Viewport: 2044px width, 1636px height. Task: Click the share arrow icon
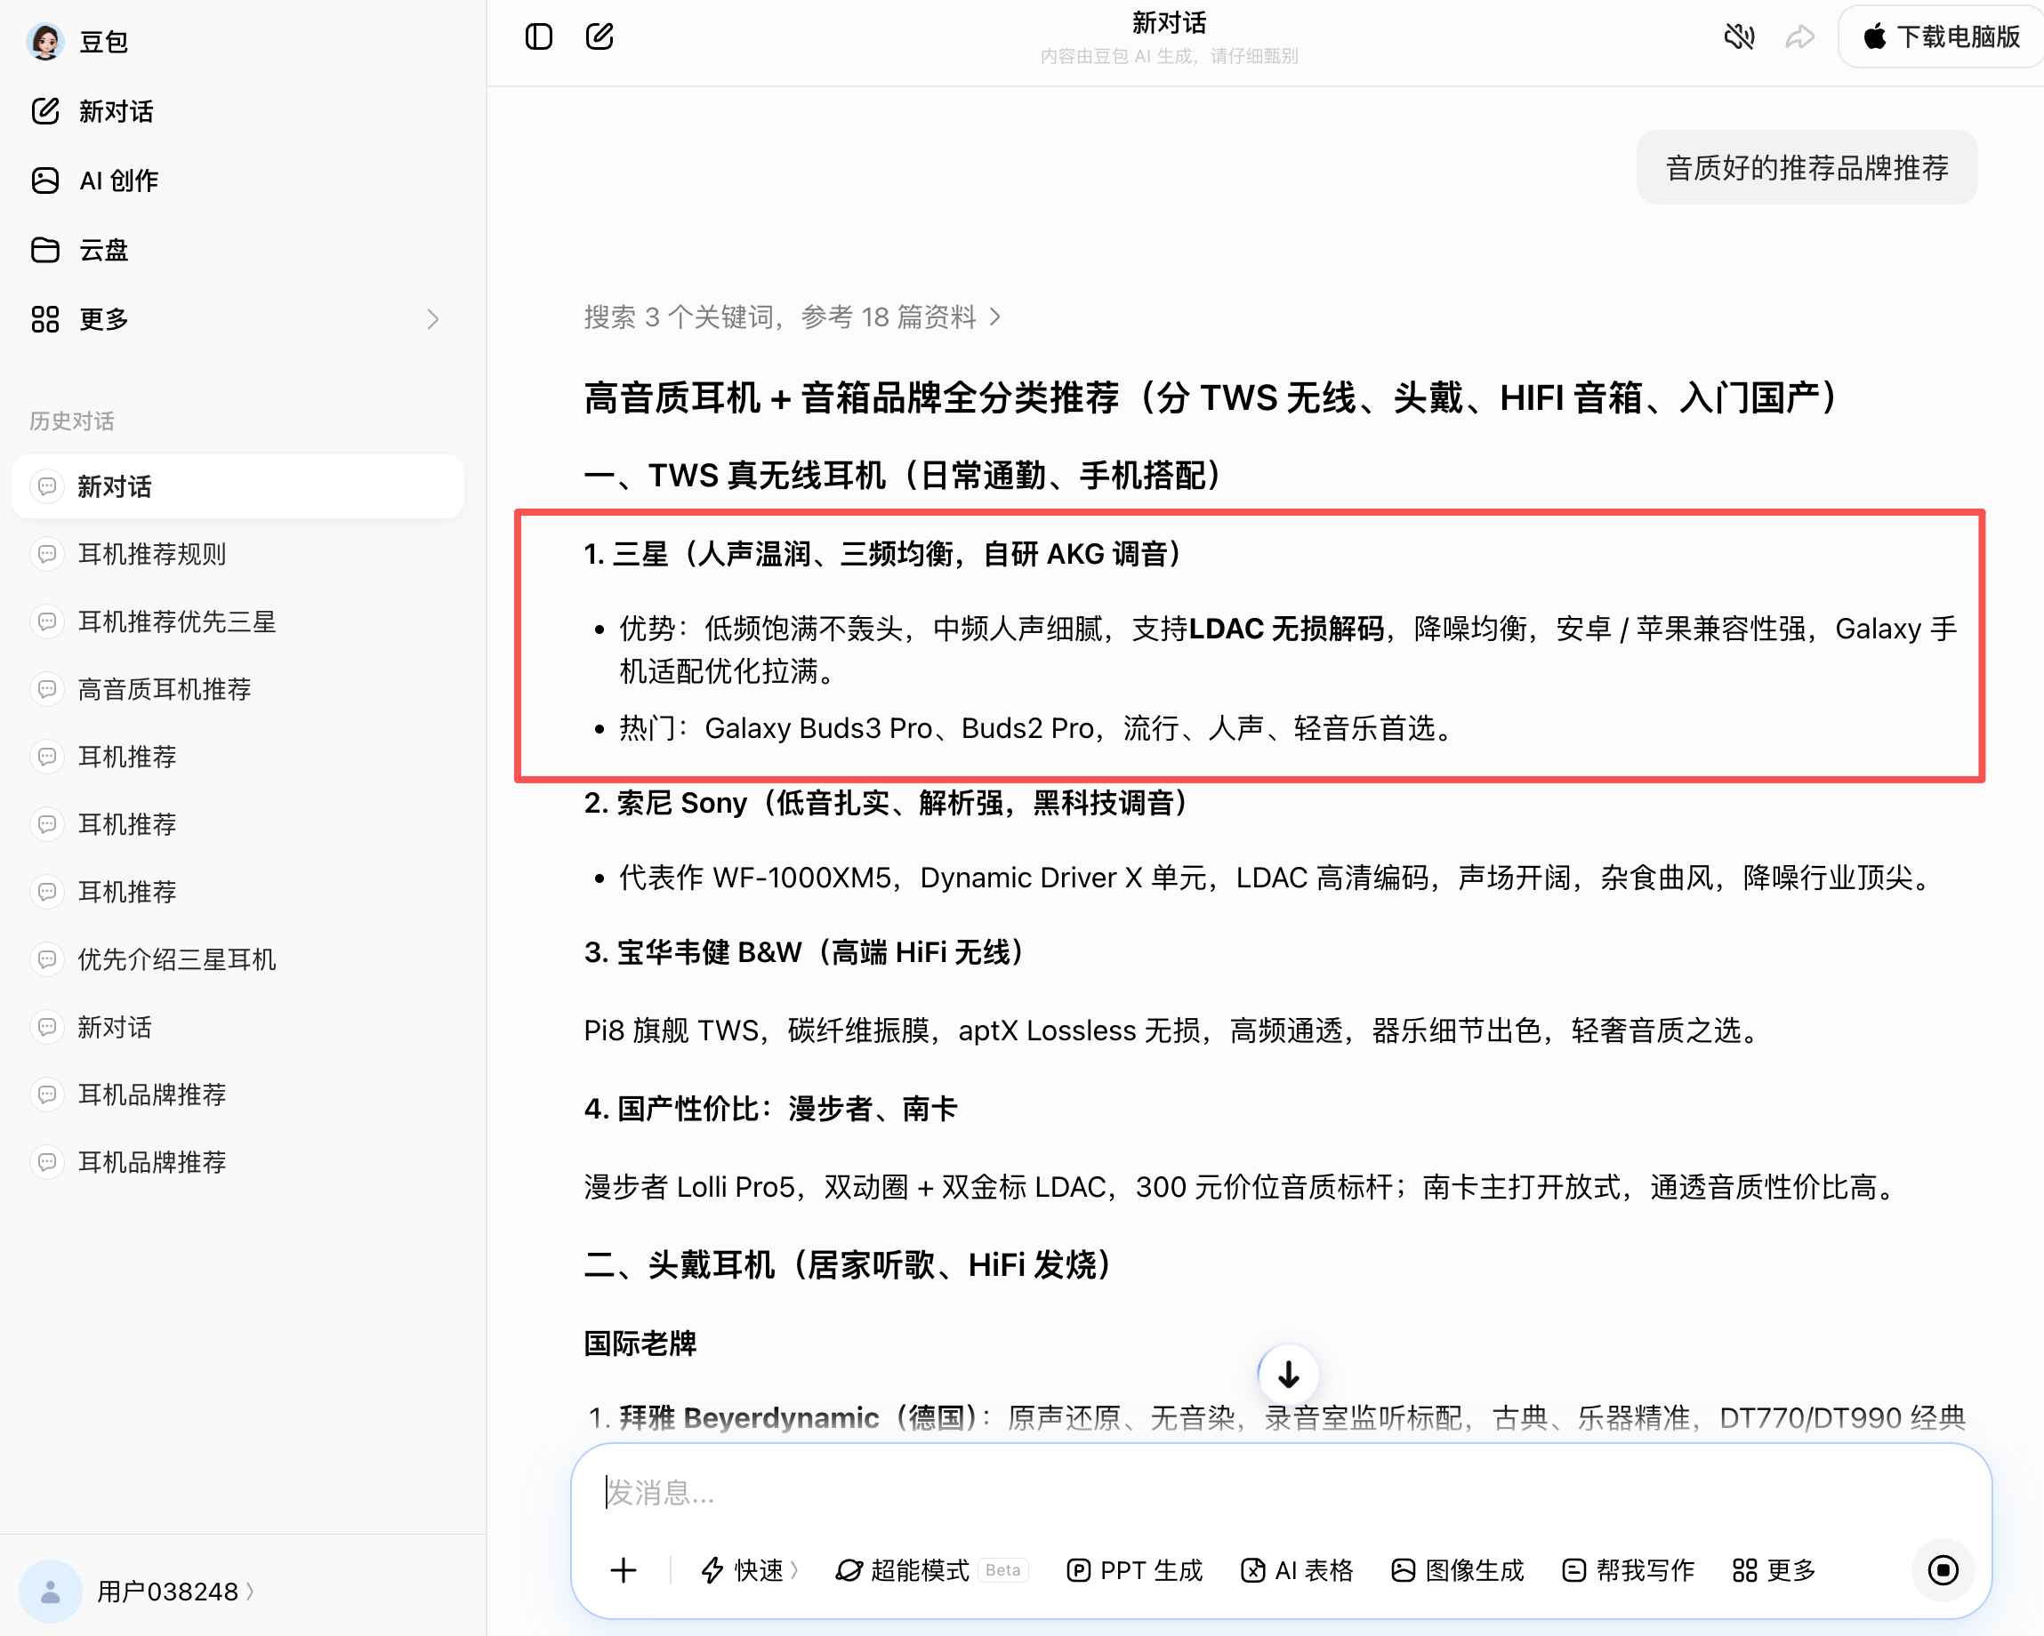point(1799,37)
